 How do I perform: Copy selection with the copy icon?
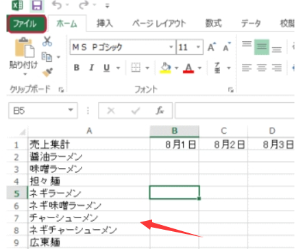[47, 57]
